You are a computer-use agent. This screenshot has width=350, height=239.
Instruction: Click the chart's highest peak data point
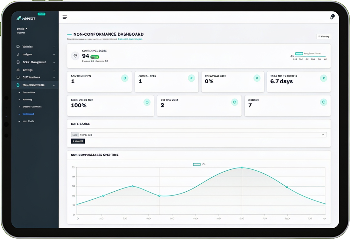[x=242, y=168]
